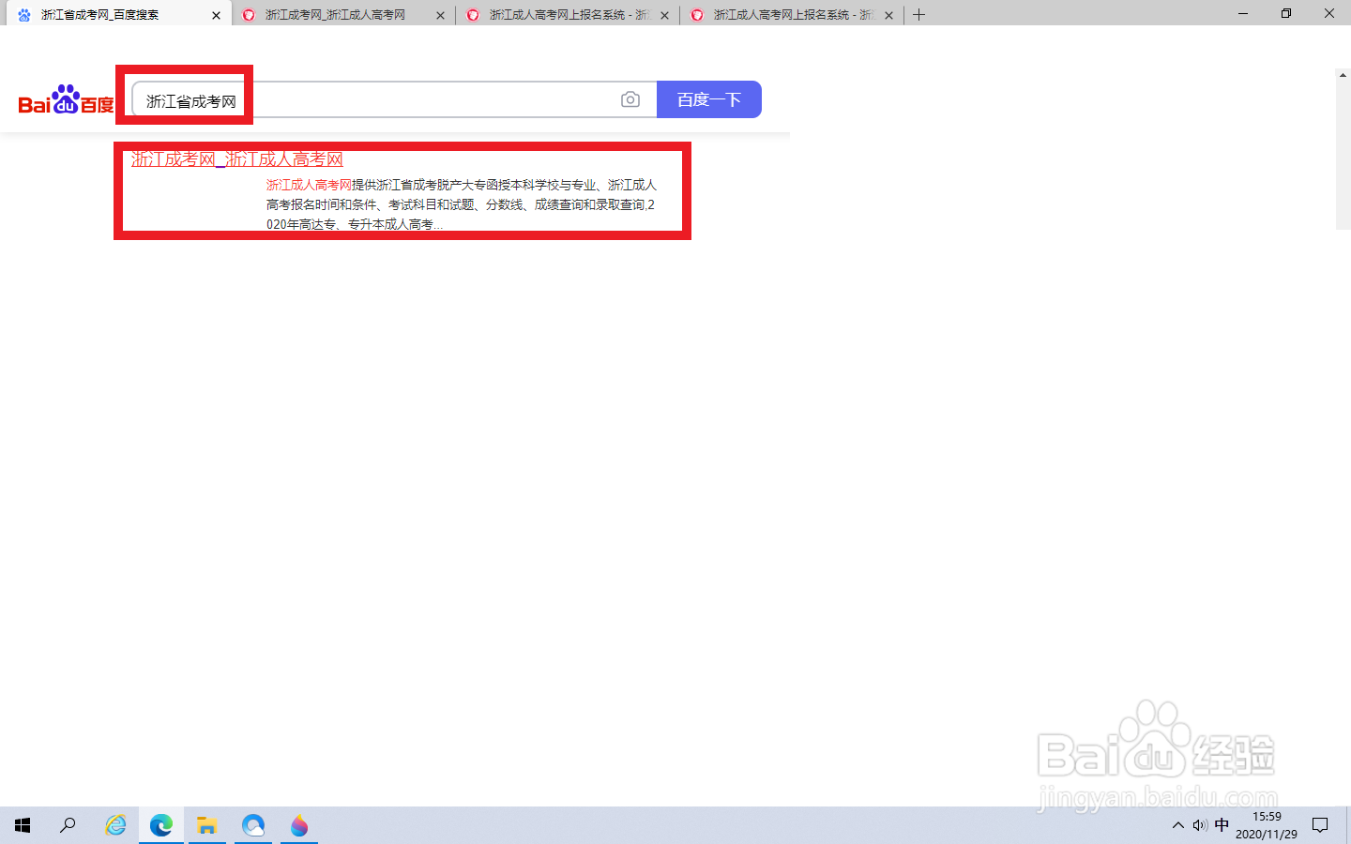1351x844 pixels.
Task: Close the second tab 浙江成考网_浙江成人高考网
Action: click(440, 15)
